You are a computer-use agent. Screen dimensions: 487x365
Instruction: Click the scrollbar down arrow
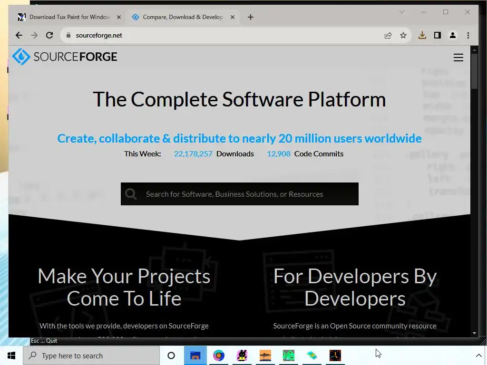[474, 333]
